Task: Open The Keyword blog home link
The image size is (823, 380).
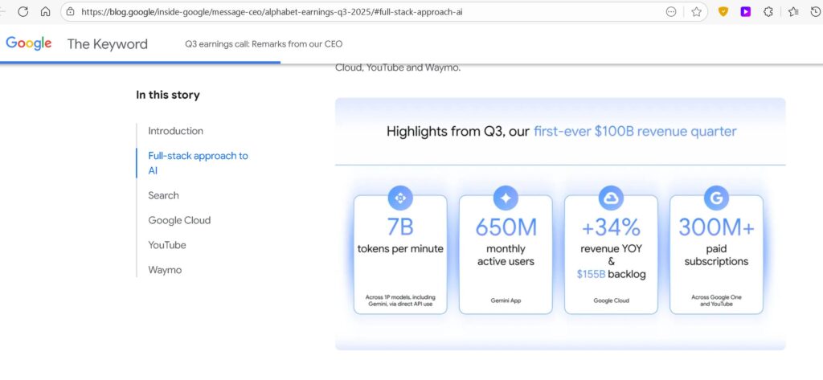Action: pos(107,44)
